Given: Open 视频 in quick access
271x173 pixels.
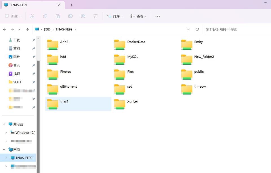Looking at the screenshot, I should [x=14, y=74].
